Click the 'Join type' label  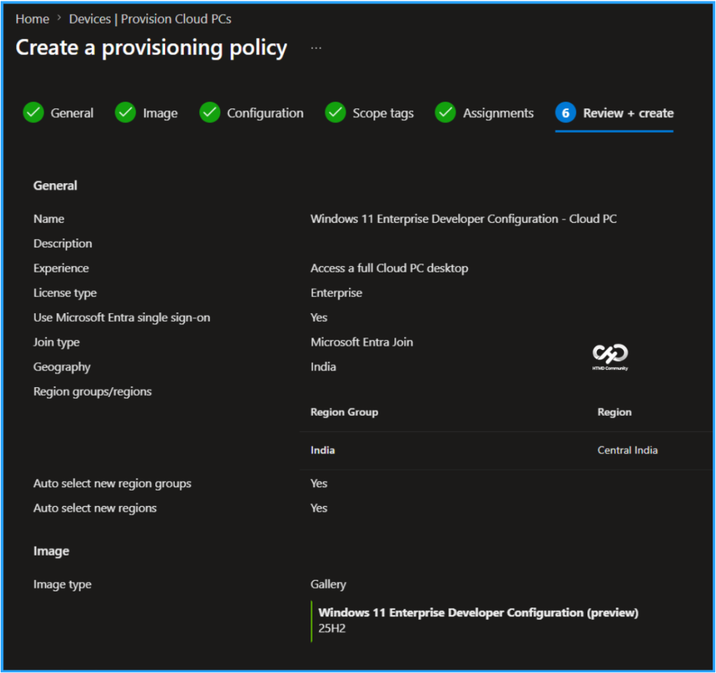pyautogui.click(x=56, y=342)
